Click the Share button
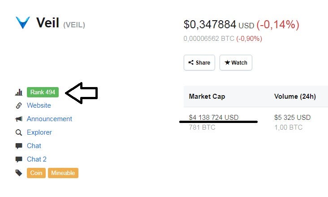This screenshot has height=197, width=328. 199,63
